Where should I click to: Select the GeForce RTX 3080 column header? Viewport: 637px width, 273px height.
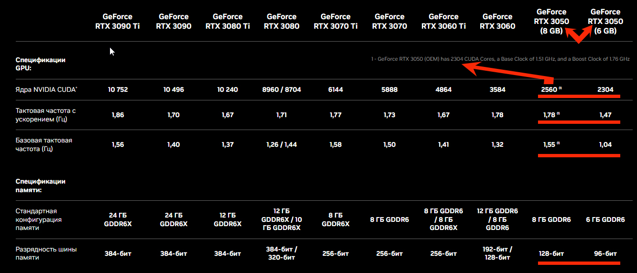(282, 22)
